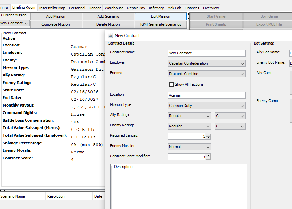
Task: Click the Contract Score value 4
Action: pos(72,160)
